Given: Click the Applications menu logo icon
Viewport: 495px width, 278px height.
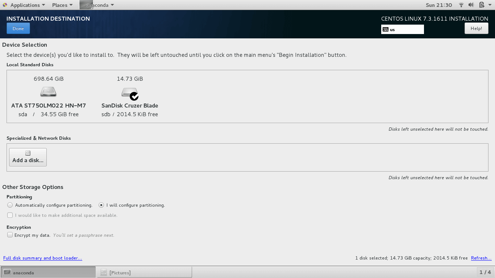Looking at the screenshot, I should point(5,5).
